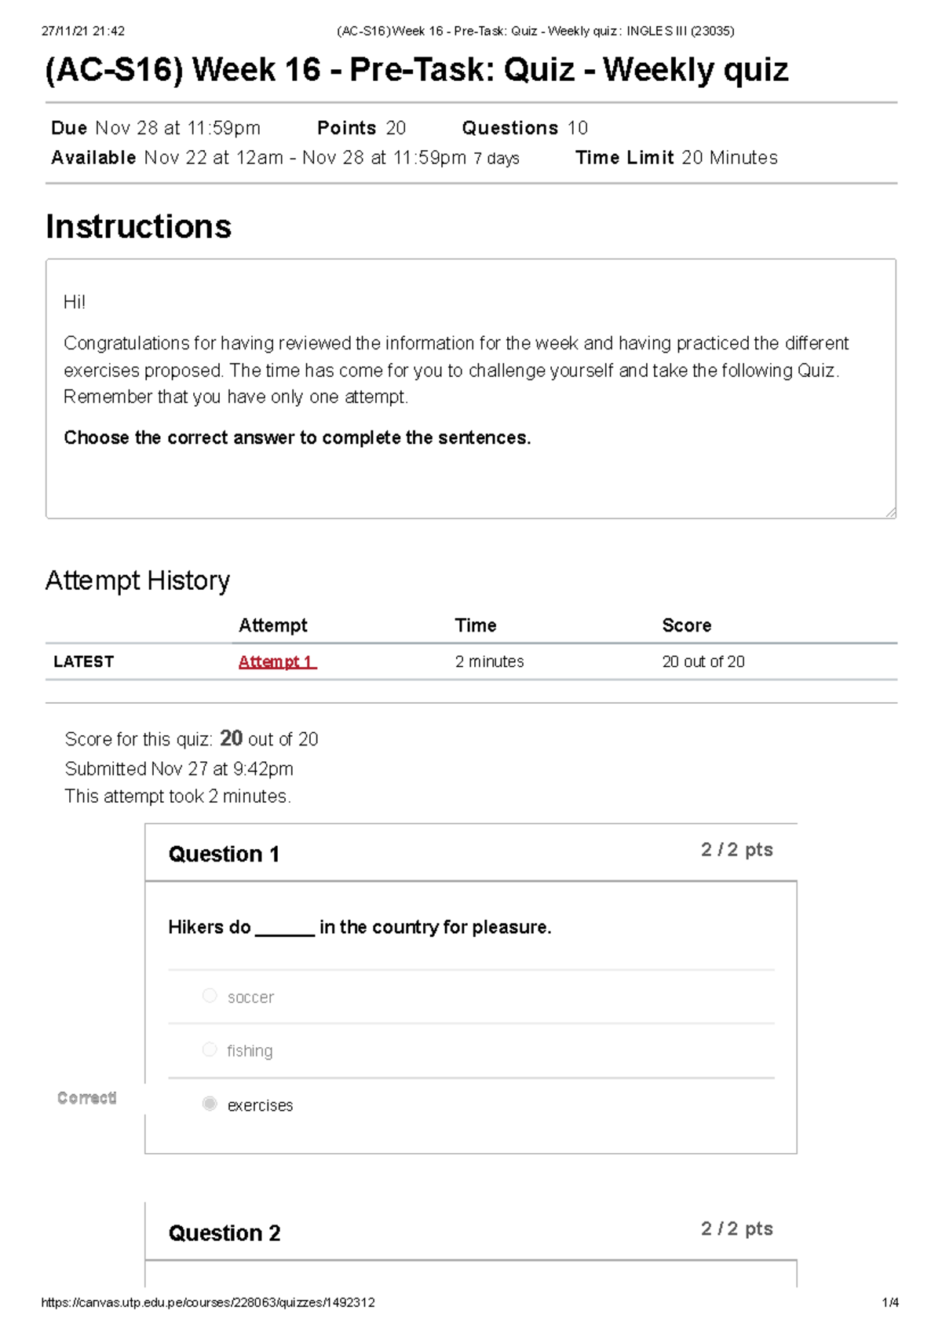The image size is (942, 1333).
Task: Click the "Correct!" answer indicator label
Action: point(86,1098)
